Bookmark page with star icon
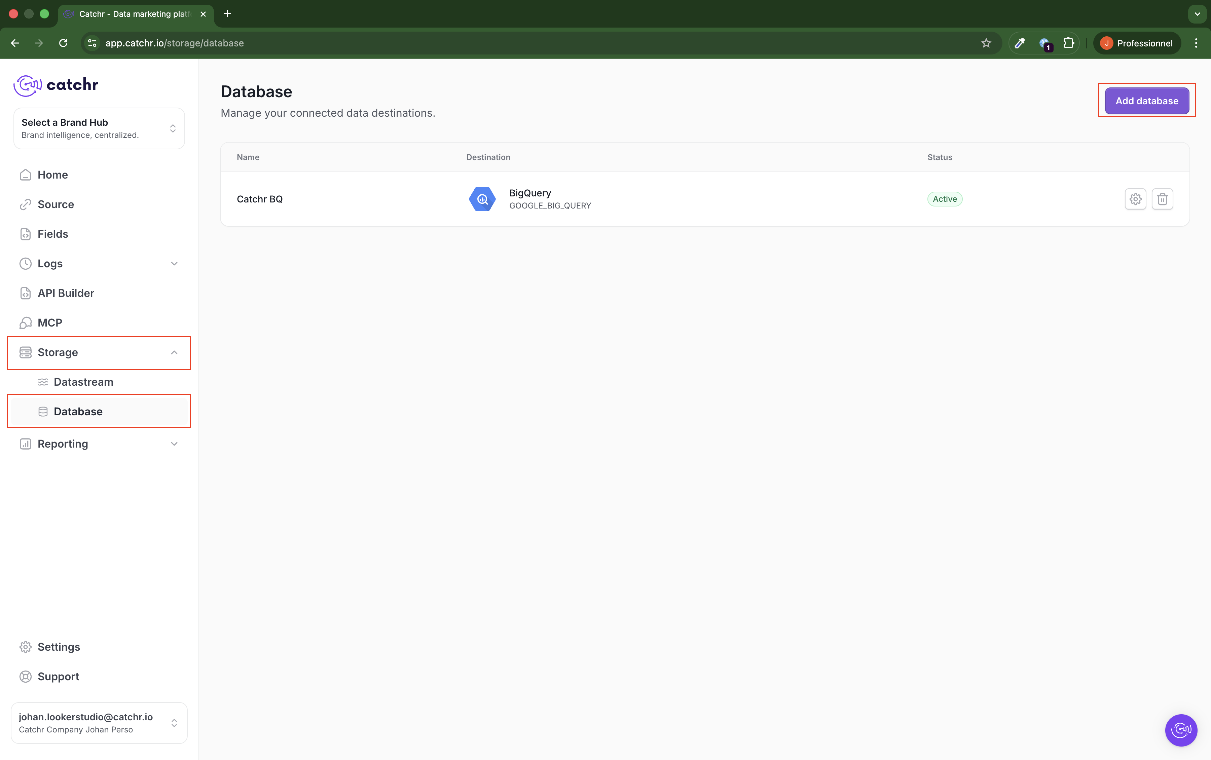 click(986, 43)
